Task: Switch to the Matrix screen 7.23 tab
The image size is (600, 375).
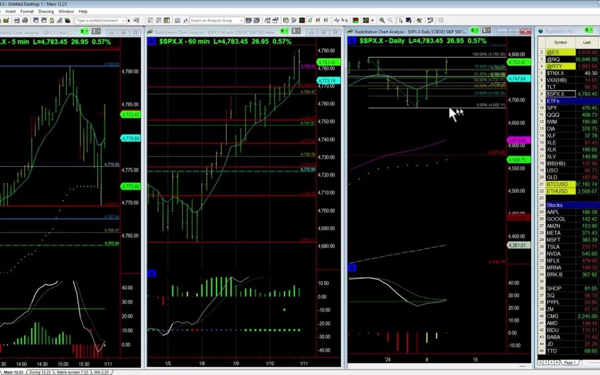Action: (72, 372)
